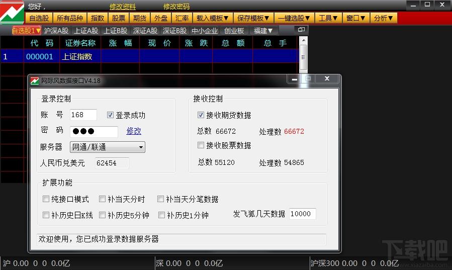Open the 期货 toolbar item
The image size is (452, 270).
pyautogui.click(x=140, y=18)
